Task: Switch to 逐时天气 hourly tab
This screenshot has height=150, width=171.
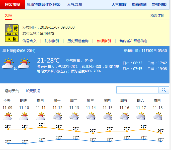Action: click(12, 91)
